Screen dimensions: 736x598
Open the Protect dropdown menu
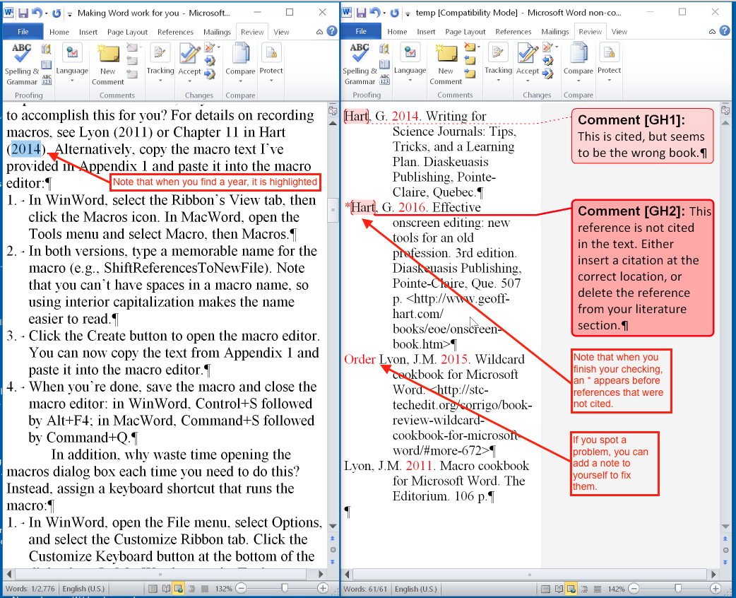tap(272, 79)
